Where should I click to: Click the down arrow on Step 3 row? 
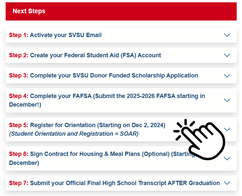coord(227,76)
